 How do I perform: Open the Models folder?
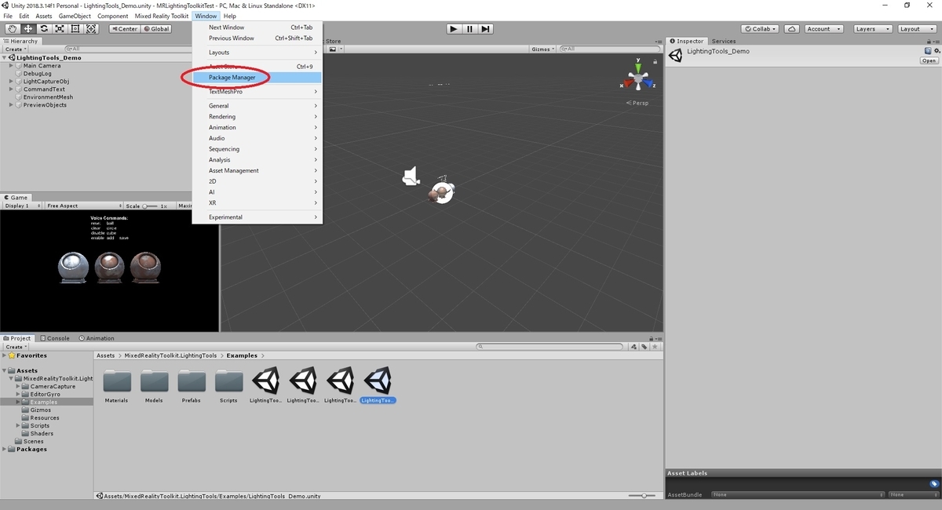(x=154, y=386)
